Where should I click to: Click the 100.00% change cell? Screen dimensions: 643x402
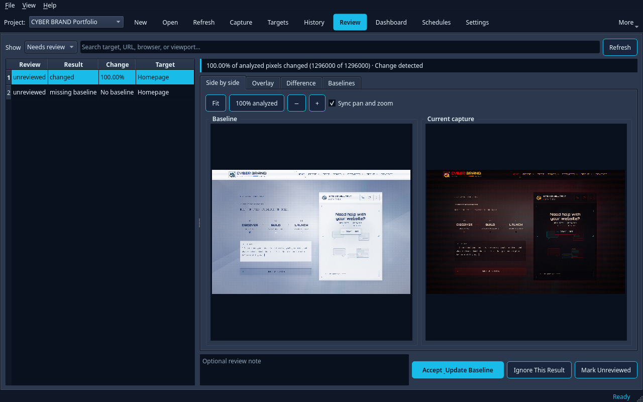pos(117,77)
